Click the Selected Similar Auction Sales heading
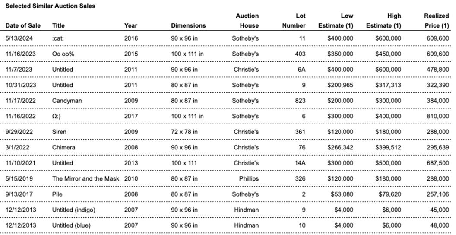Viewport: 456px width, 235px height. tap(50, 6)
